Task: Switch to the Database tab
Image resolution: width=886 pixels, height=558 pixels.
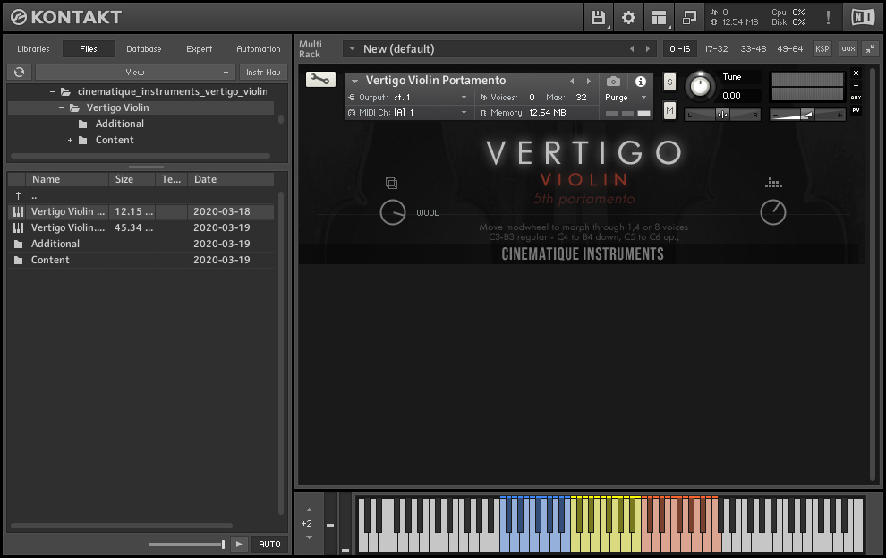Action: pos(143,49)
